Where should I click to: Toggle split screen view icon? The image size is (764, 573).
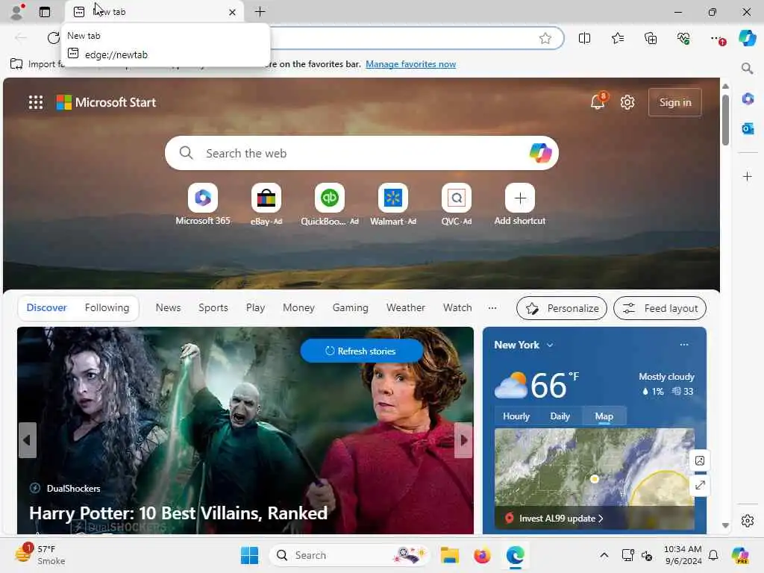click(584, 39)
